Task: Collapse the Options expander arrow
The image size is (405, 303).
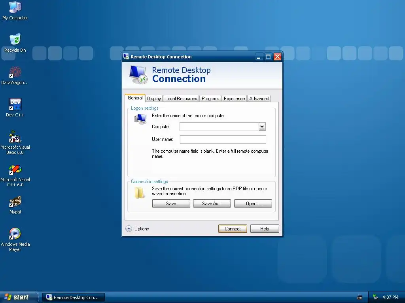Action: tap(129, 229)
